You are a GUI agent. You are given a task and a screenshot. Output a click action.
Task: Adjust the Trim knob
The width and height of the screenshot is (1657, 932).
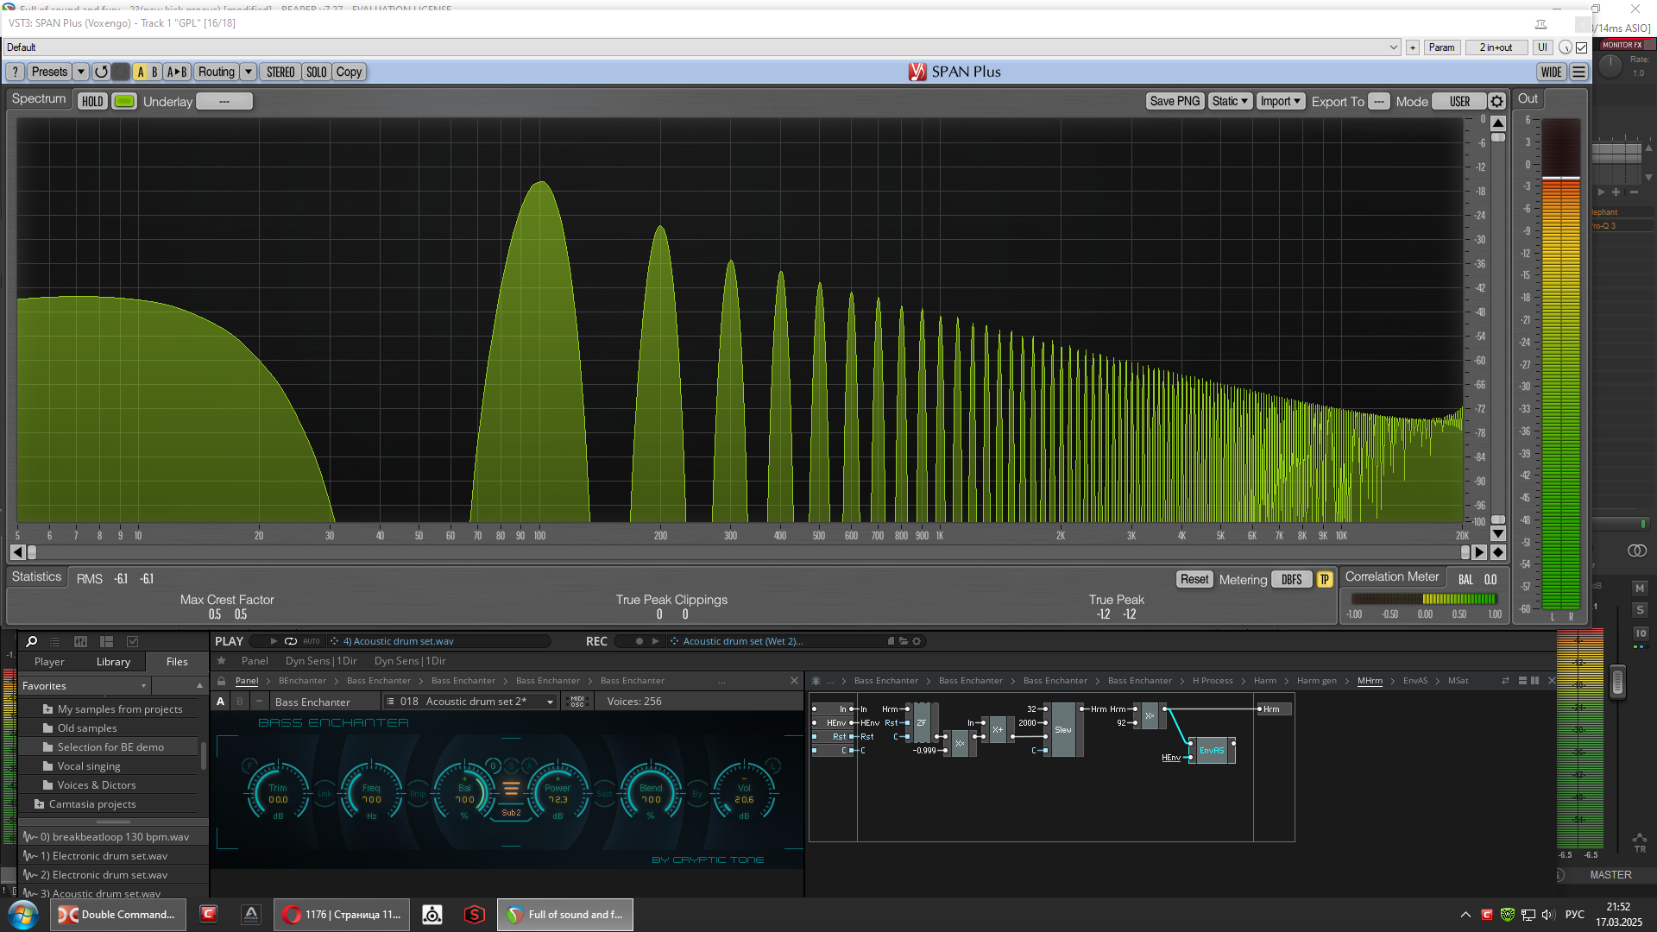click(x=278, y=790)
